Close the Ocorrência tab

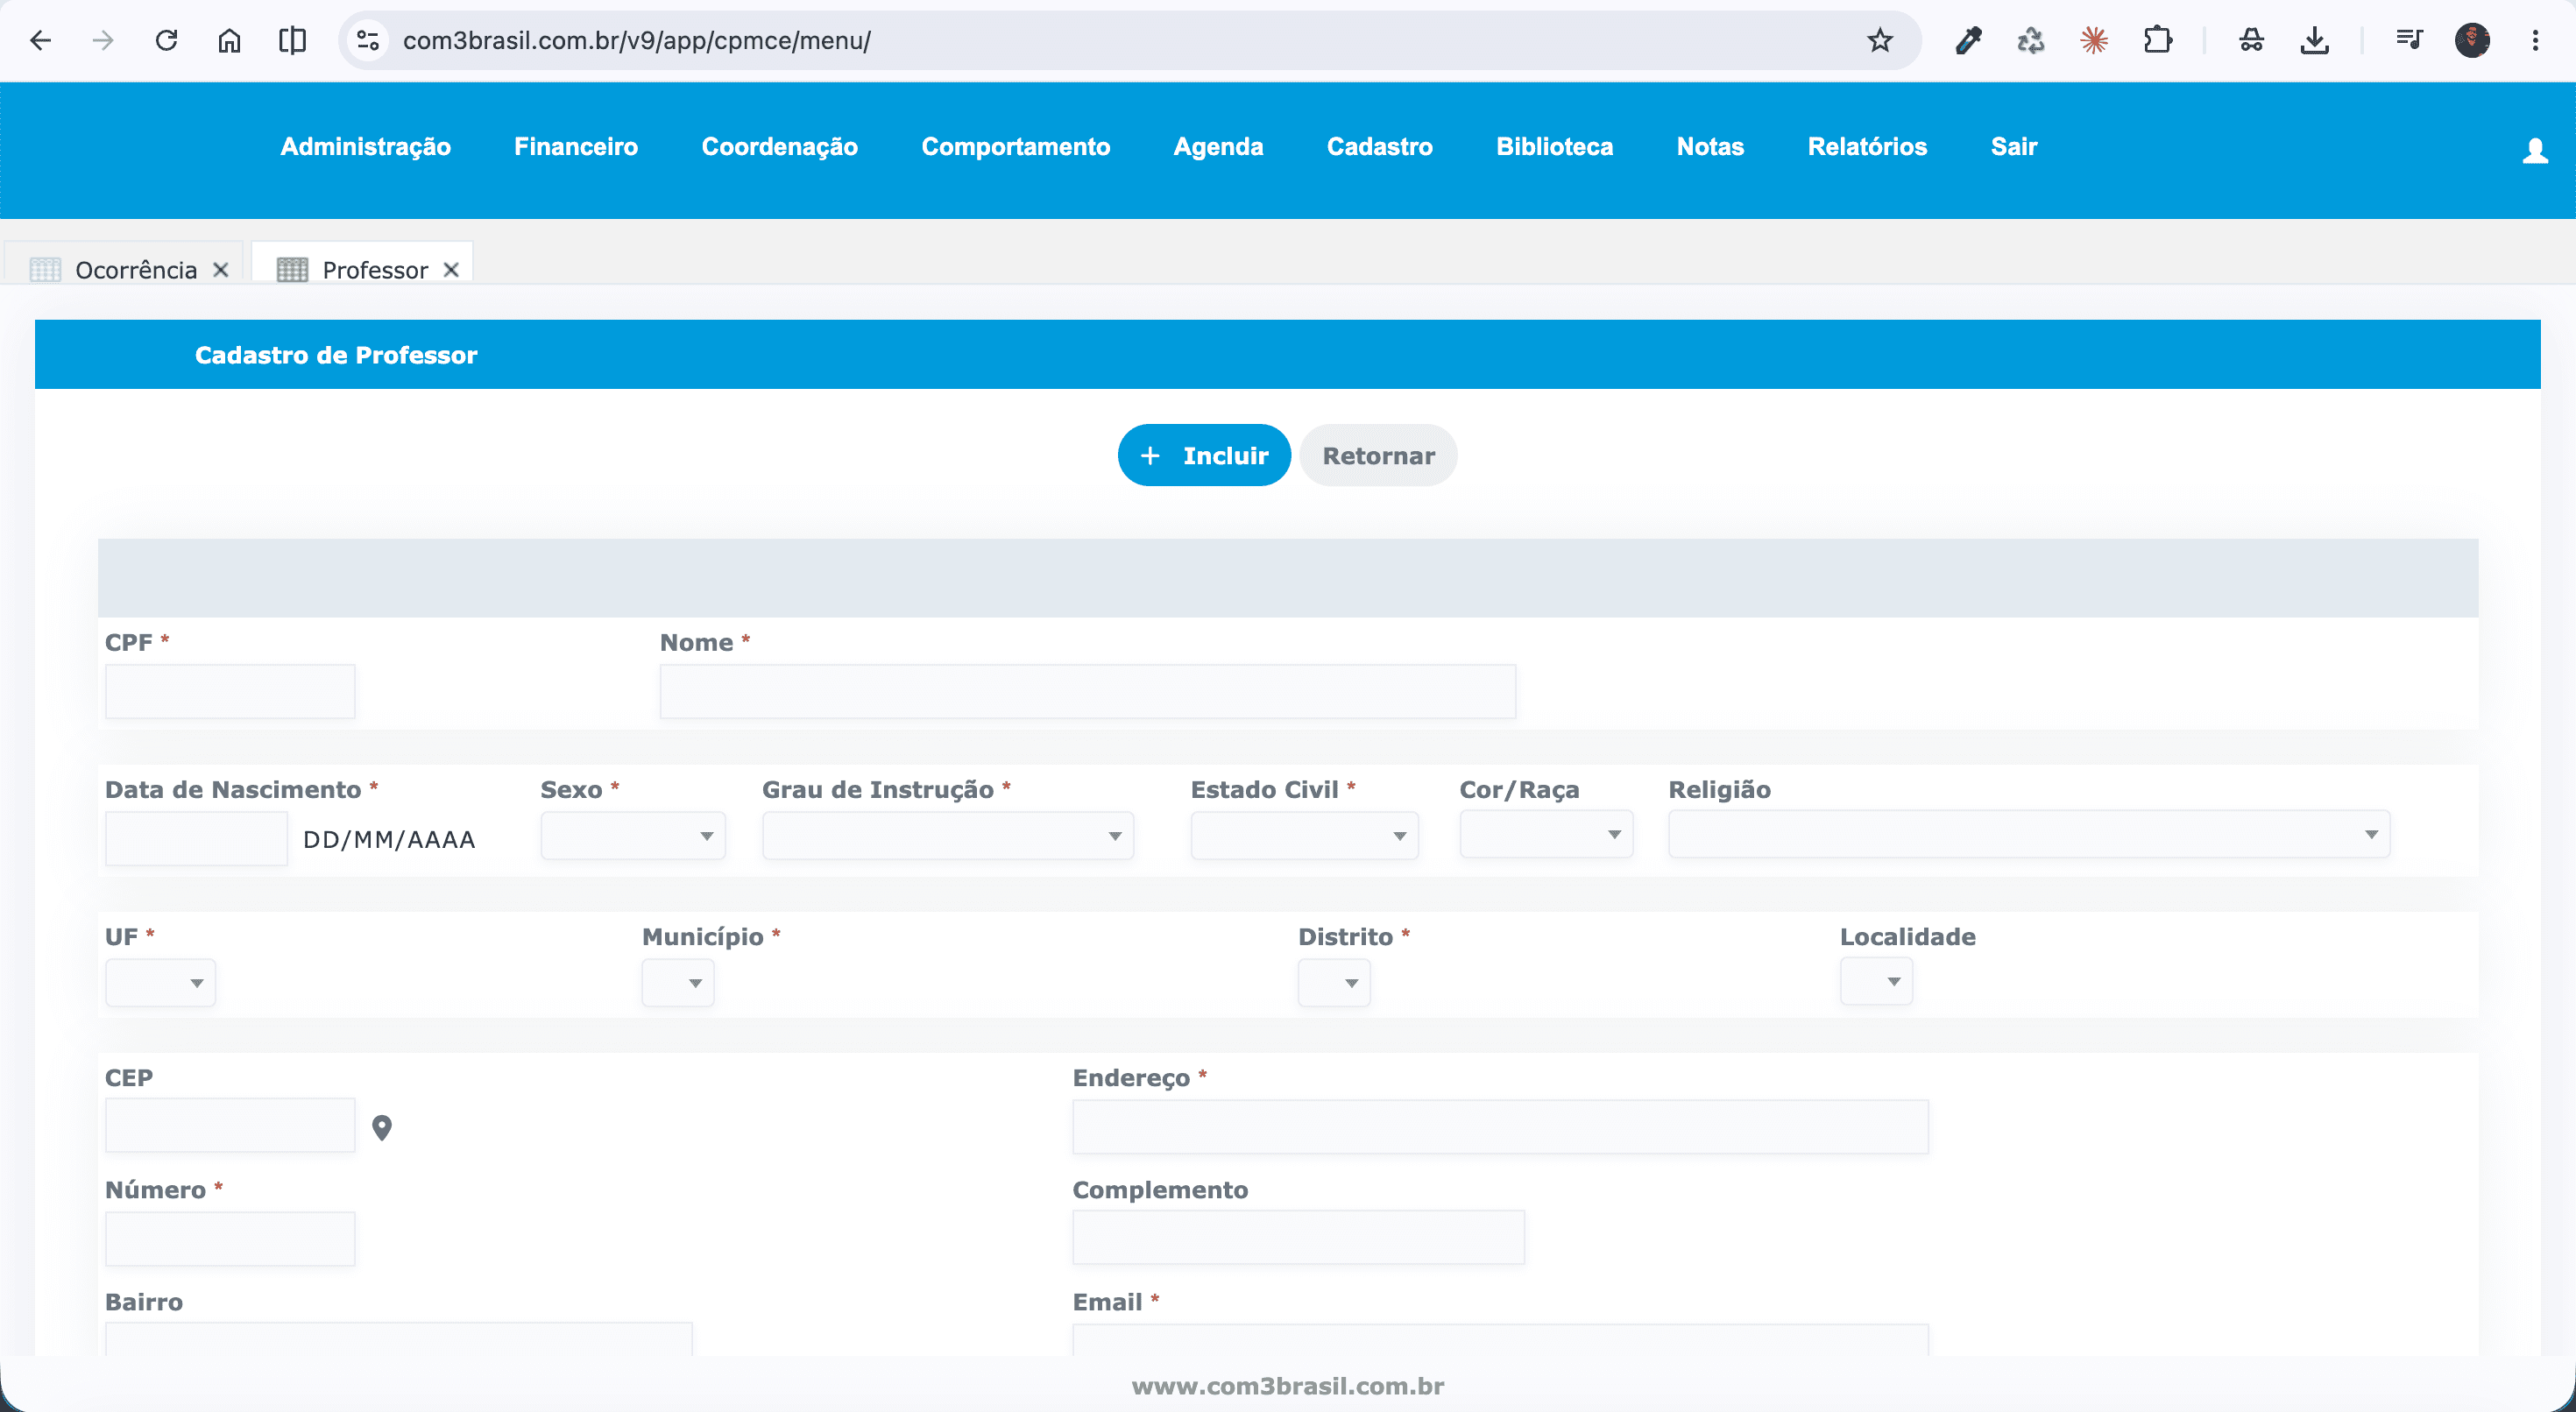tap(221, 270)
